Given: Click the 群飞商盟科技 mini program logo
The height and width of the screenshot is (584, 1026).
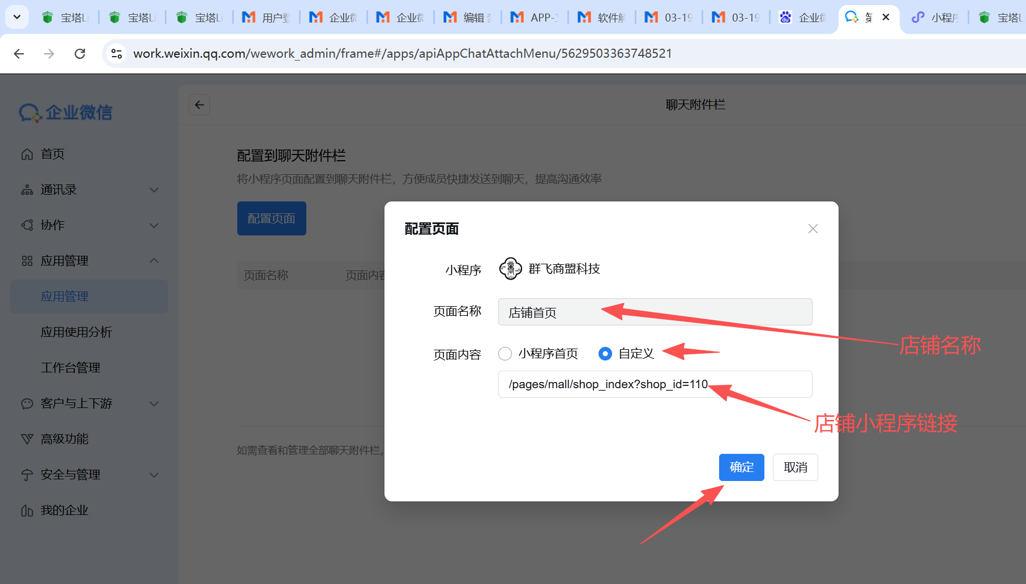Looking at the screenshot, I should (x=510, y=269).
